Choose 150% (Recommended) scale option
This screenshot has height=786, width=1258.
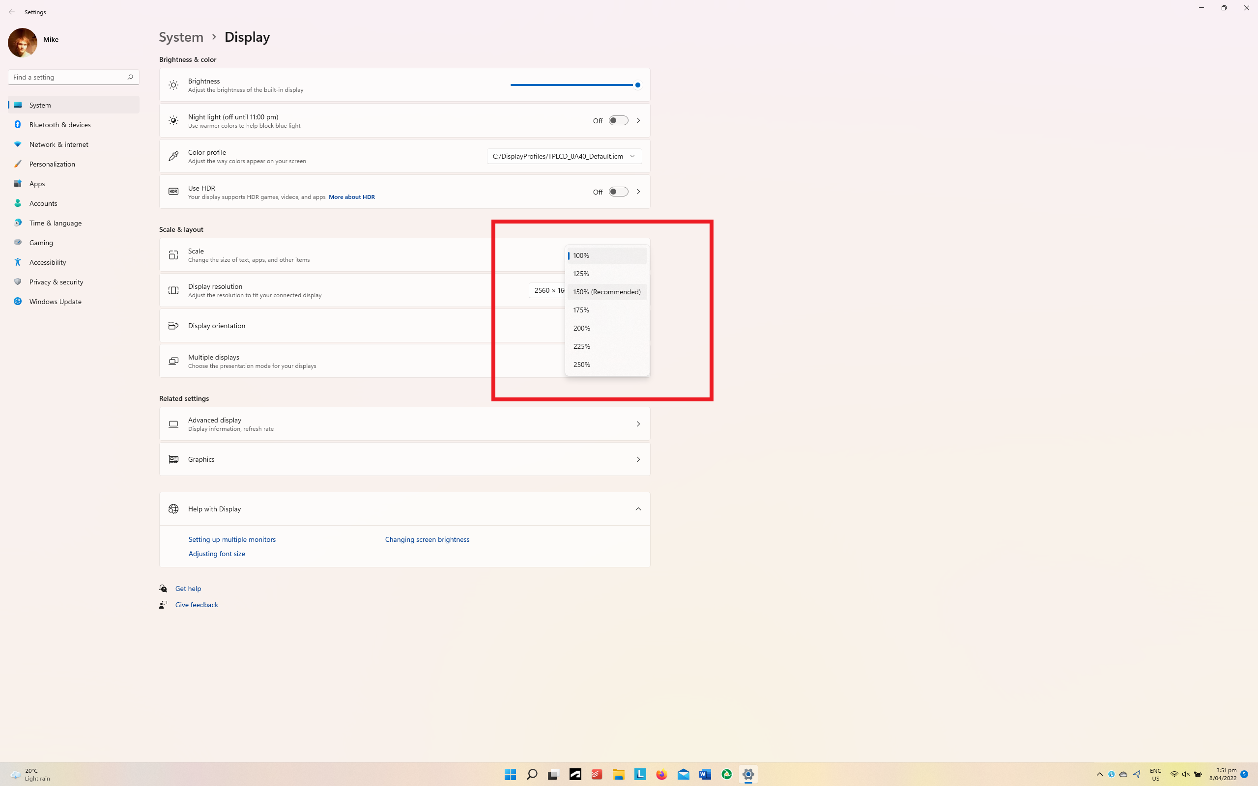click(x=607, y=292)
